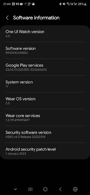
Task: Open One UI Watch version entry
Action: click(45, 34)
